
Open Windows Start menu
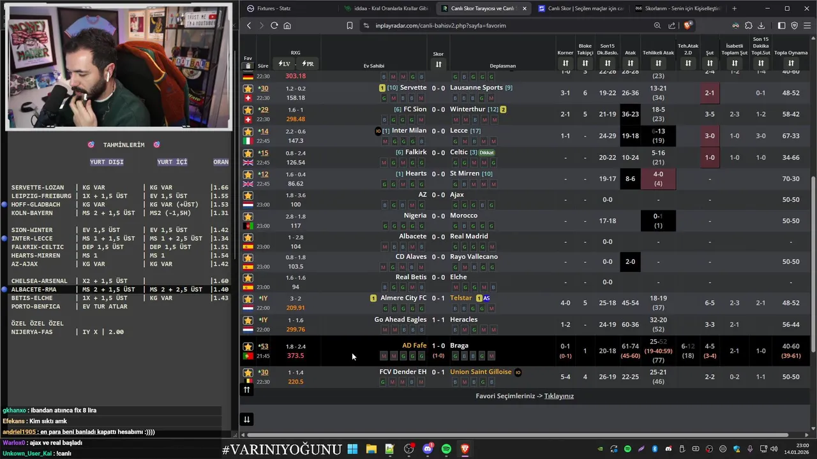pyautogui.click(x=352, y=449)
